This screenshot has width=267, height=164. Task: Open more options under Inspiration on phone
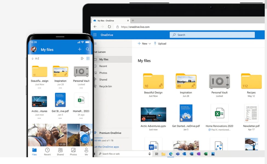click(x=60, y=88)
